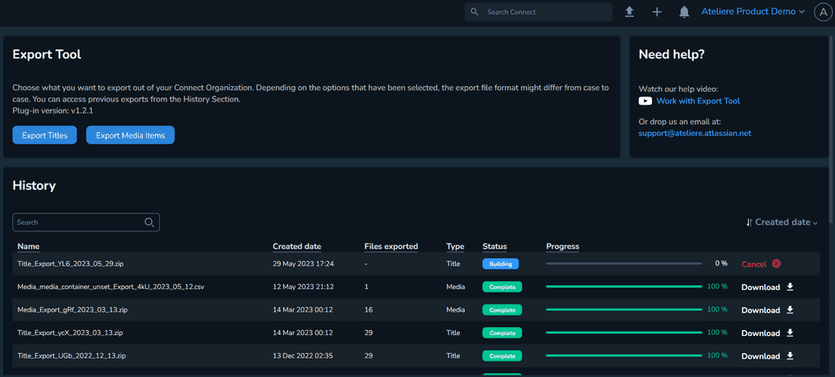This screenshot has width=835, height=377.
Task: Select Media_Export_gRf_2023_03_13.zip name
Action: [72, 309]
